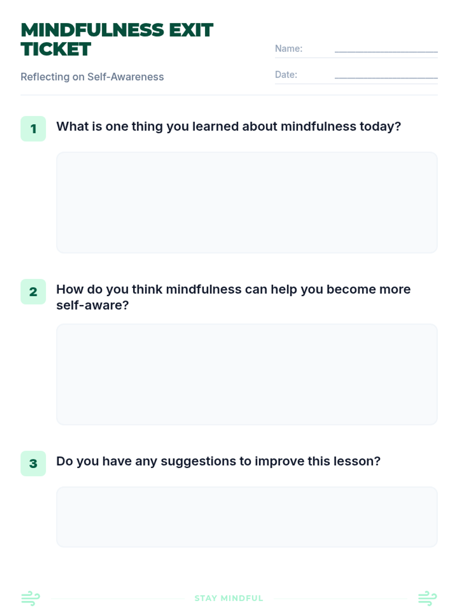This screenshot has height=611, width=458.
Task: Click the answer box for question 1
Action: (x=247, y=203)
